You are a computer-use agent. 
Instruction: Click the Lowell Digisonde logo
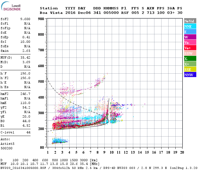point(11,6)
